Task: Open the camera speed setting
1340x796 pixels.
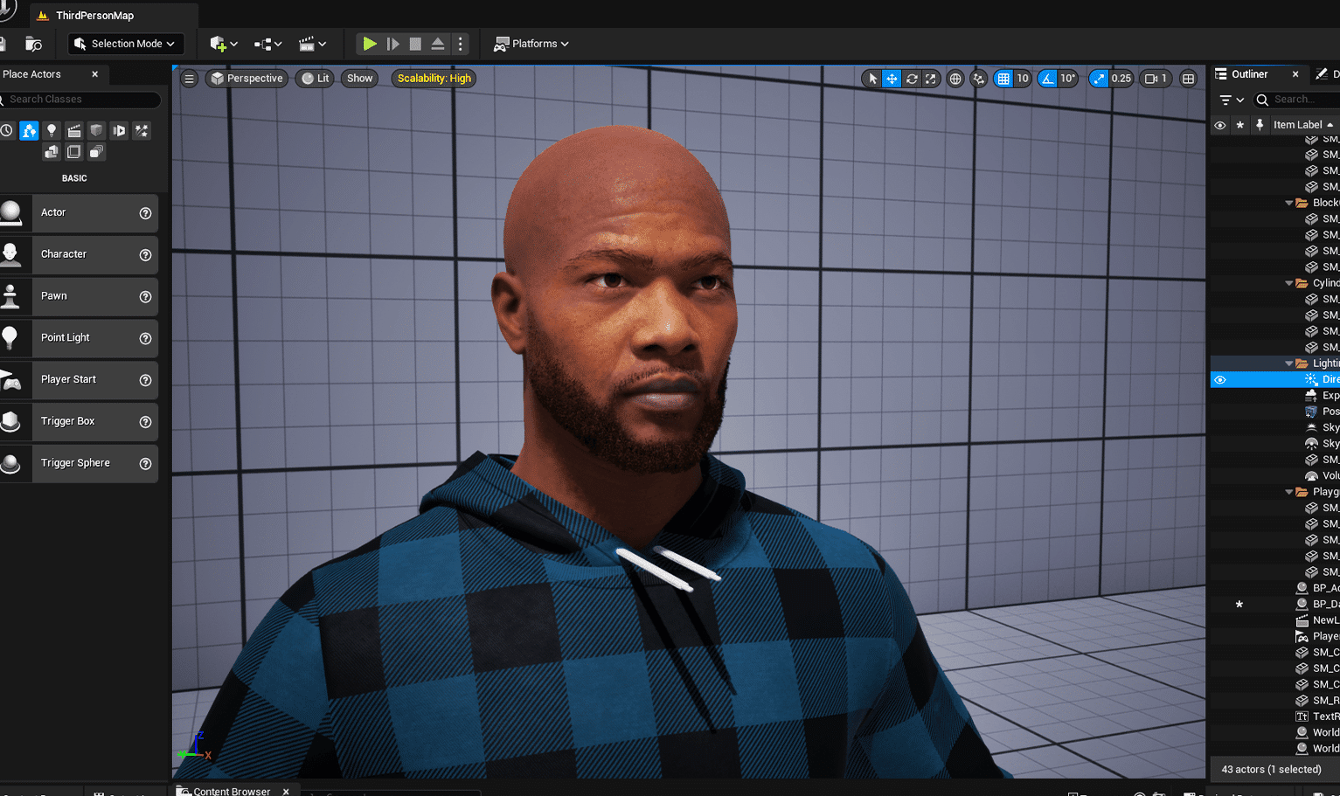Action: click(x=1156, y=79)
